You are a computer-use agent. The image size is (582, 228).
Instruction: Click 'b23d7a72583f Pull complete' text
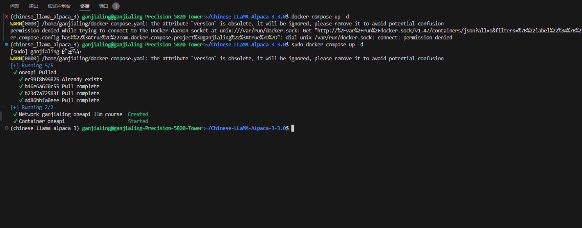[62, 93]
